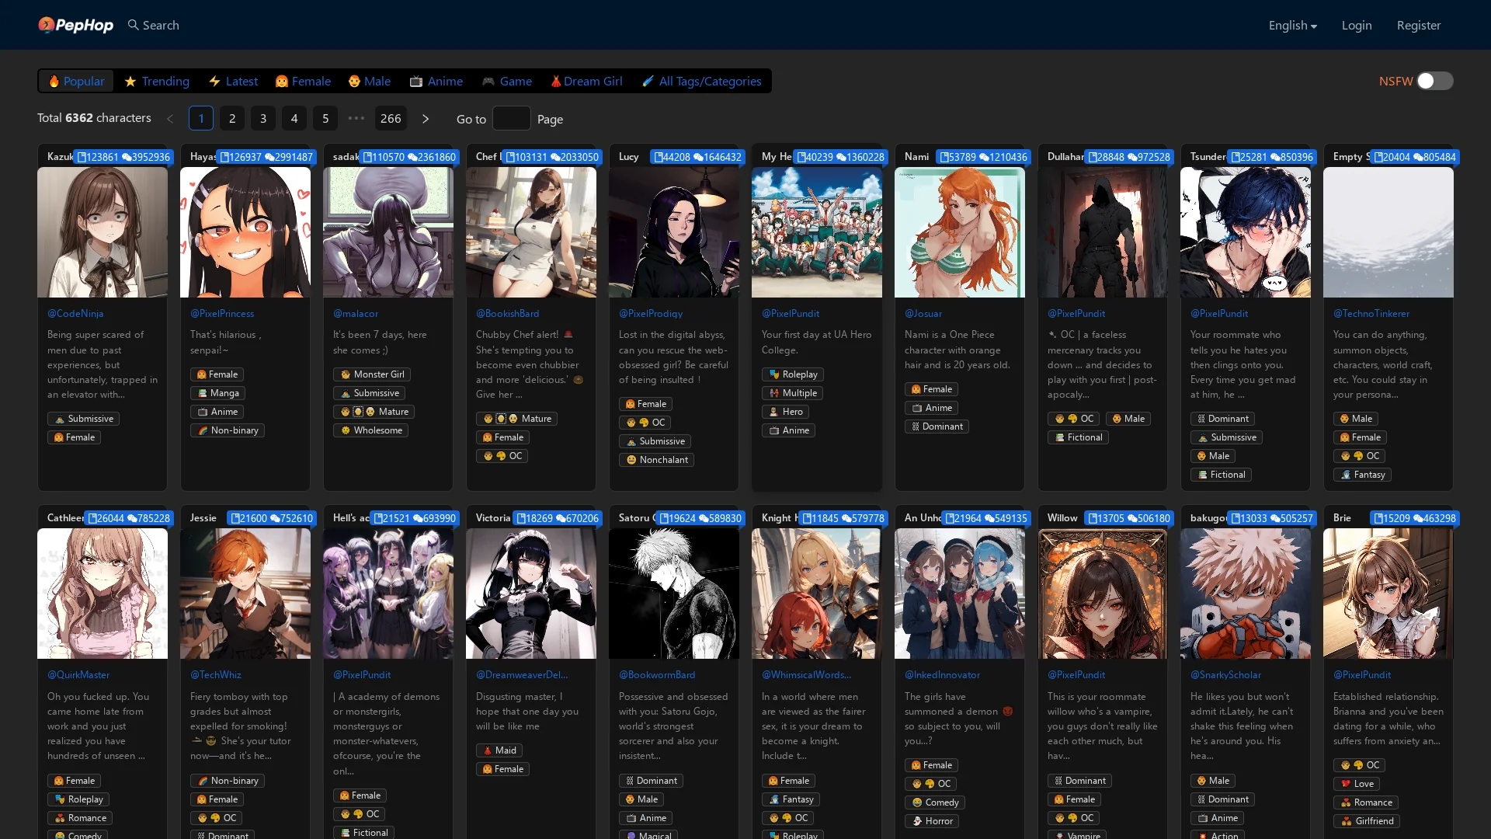Toggle the NSFW switch
The width and height of the screenshot is (1491, 839).
click(x=1434, y=81)
